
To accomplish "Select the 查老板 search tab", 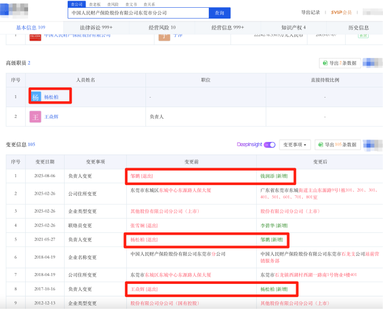I will pyautogui.click(x=95, y=4).
